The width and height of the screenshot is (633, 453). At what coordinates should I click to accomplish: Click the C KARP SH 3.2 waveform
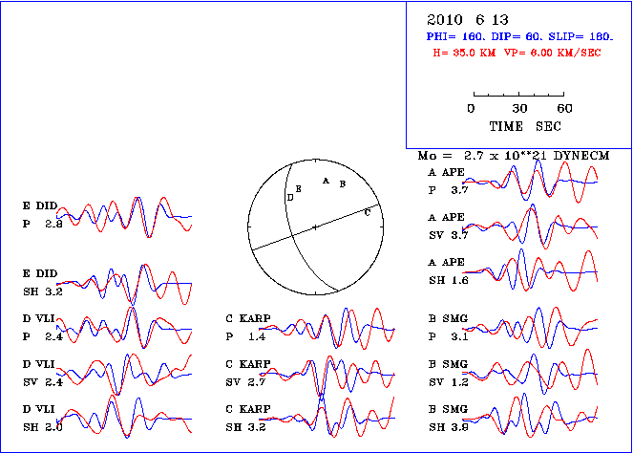pyautogui.click(x=327, y=417)
